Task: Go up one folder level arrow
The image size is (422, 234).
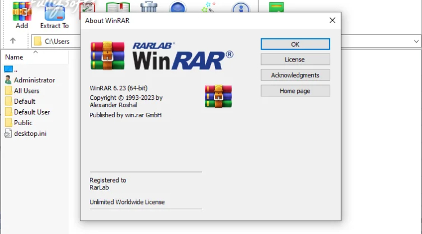Action: (12, 41)
